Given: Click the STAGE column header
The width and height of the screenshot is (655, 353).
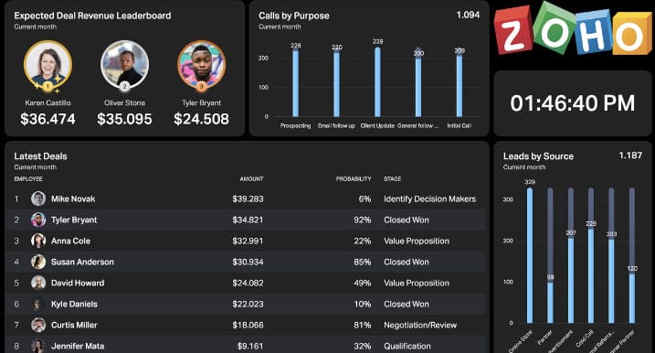Looking at the screenshot, I should click(392, 178).
